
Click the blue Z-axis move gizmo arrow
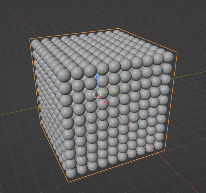click(97, 76)
